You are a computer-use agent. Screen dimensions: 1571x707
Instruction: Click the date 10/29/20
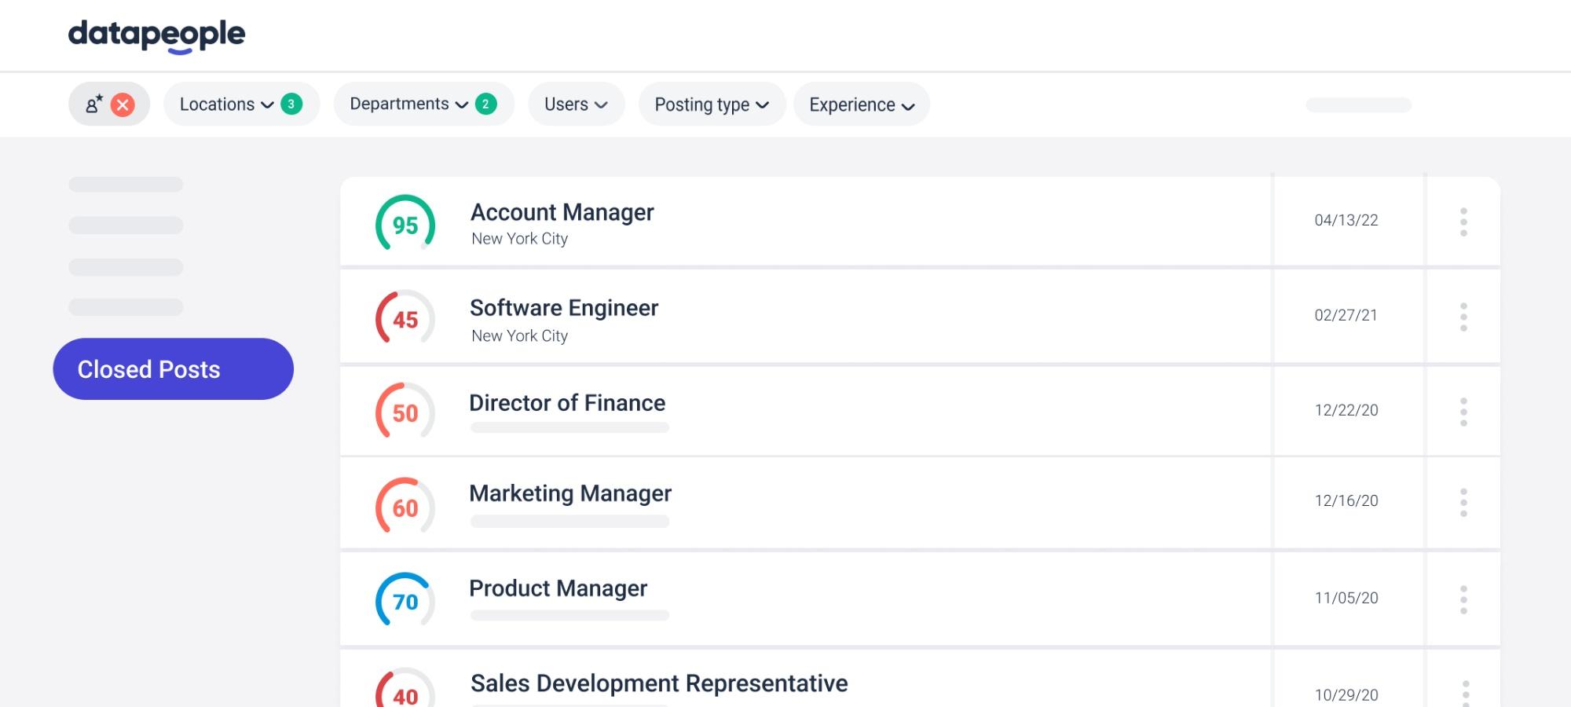pyautogui.click(x=1346, y=695)
